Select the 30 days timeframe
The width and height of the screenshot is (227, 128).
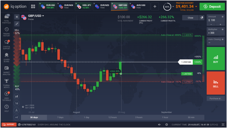coord(34,117)
